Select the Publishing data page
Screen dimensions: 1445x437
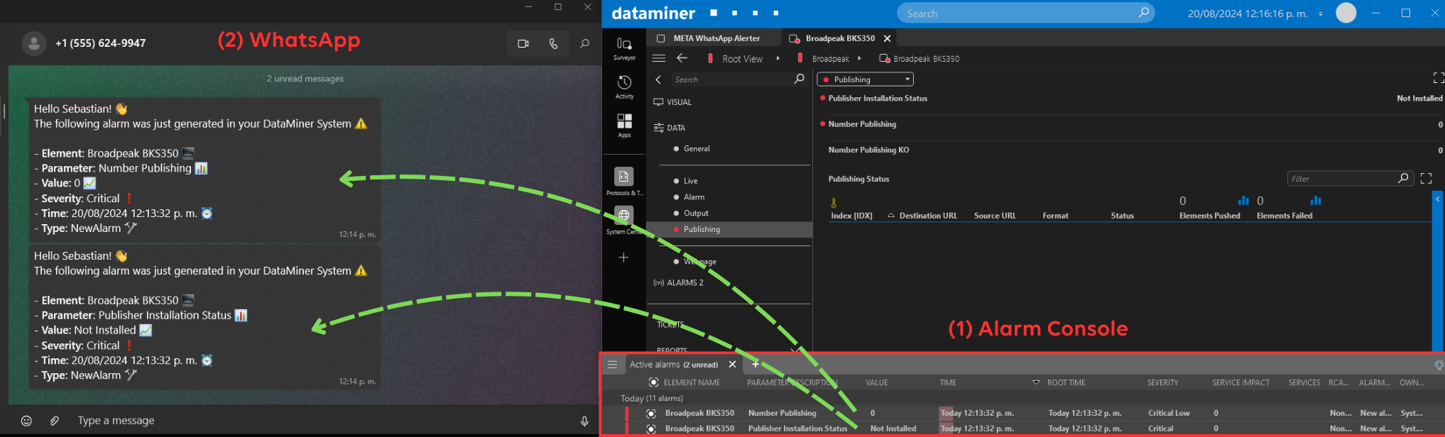(x=730, y=230)
